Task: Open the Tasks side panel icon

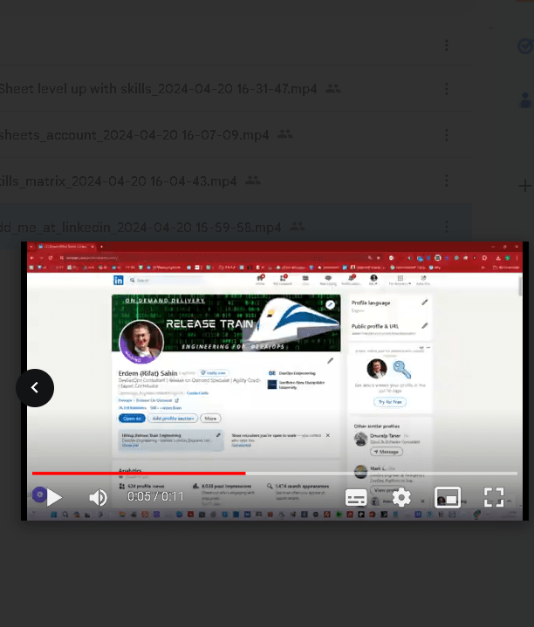Action: pyautogui.click(x=525, y=46)
